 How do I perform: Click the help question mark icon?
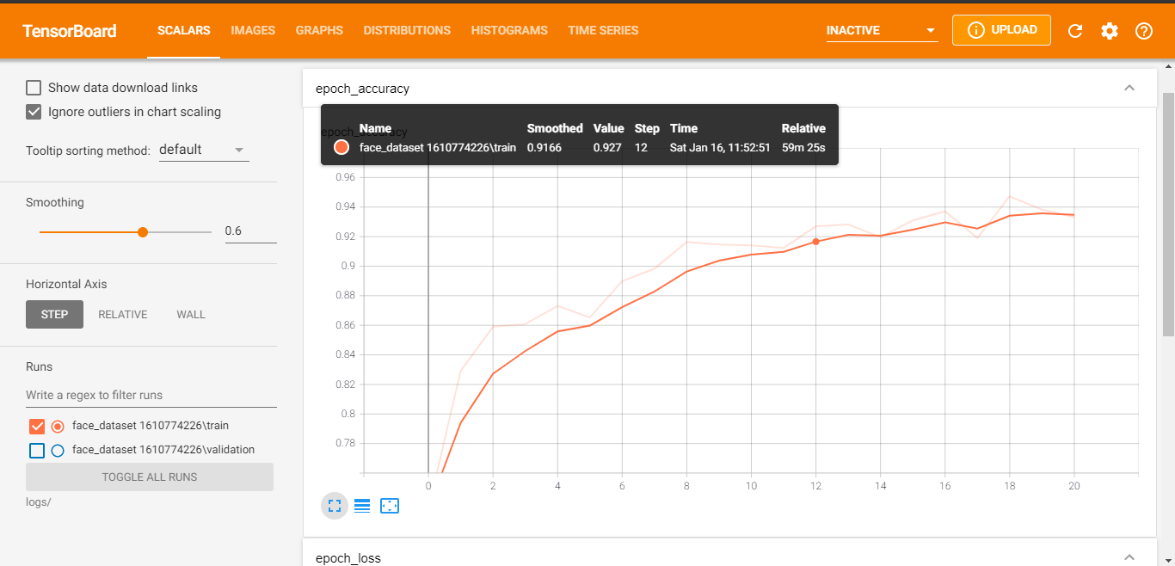click(x=1143, y=31)
